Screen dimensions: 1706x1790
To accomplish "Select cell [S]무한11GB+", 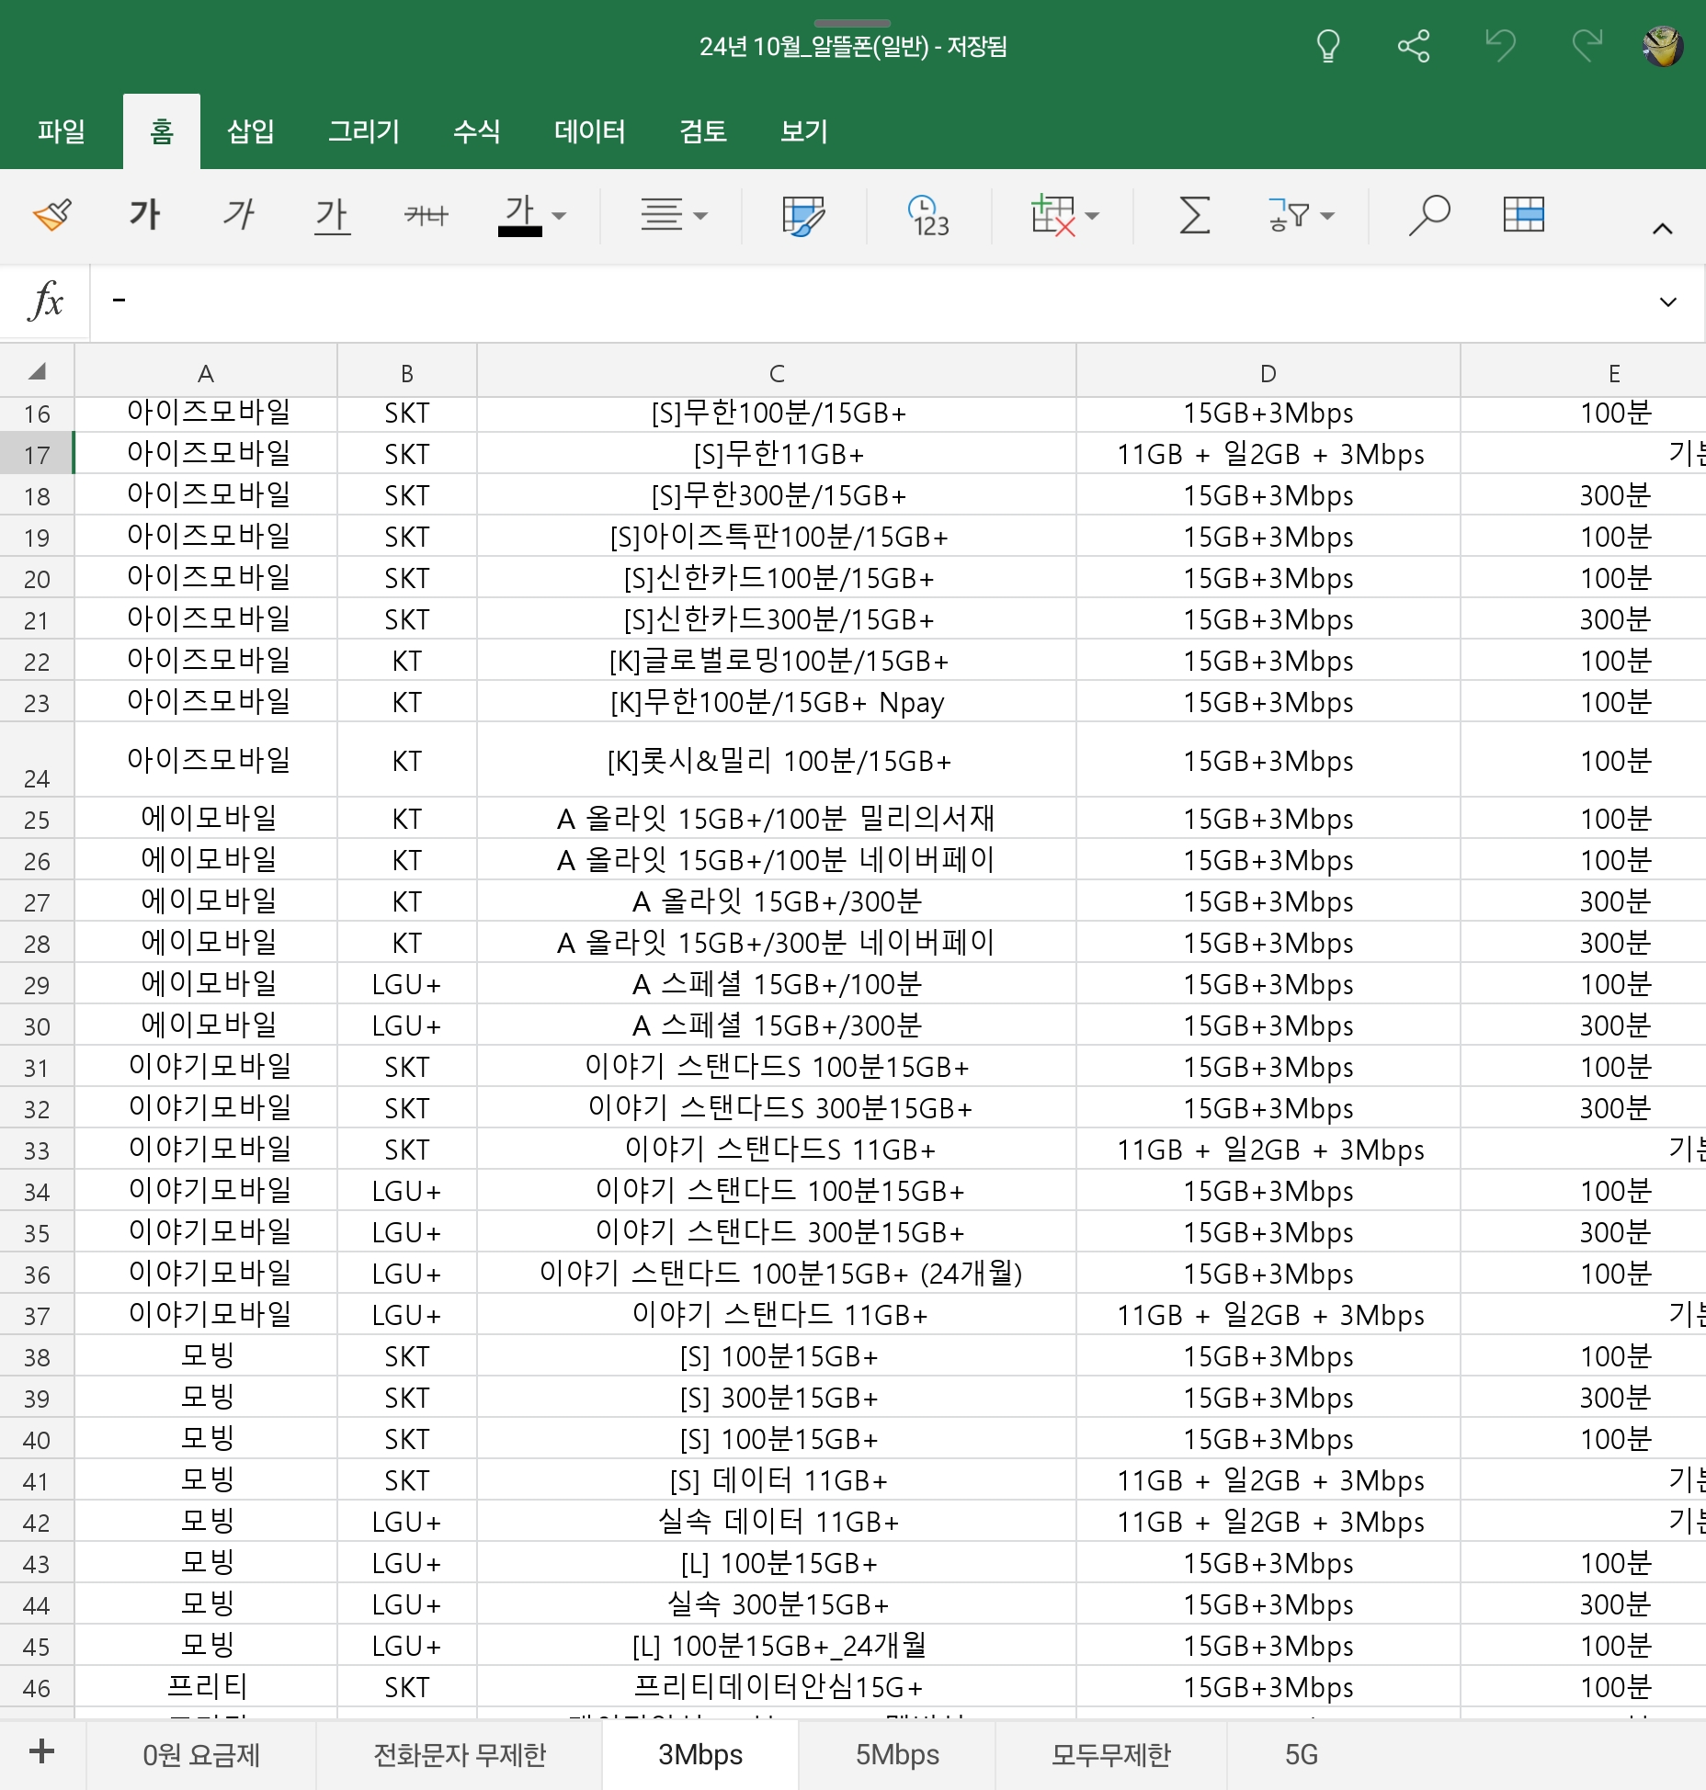I will click(777, 454).
